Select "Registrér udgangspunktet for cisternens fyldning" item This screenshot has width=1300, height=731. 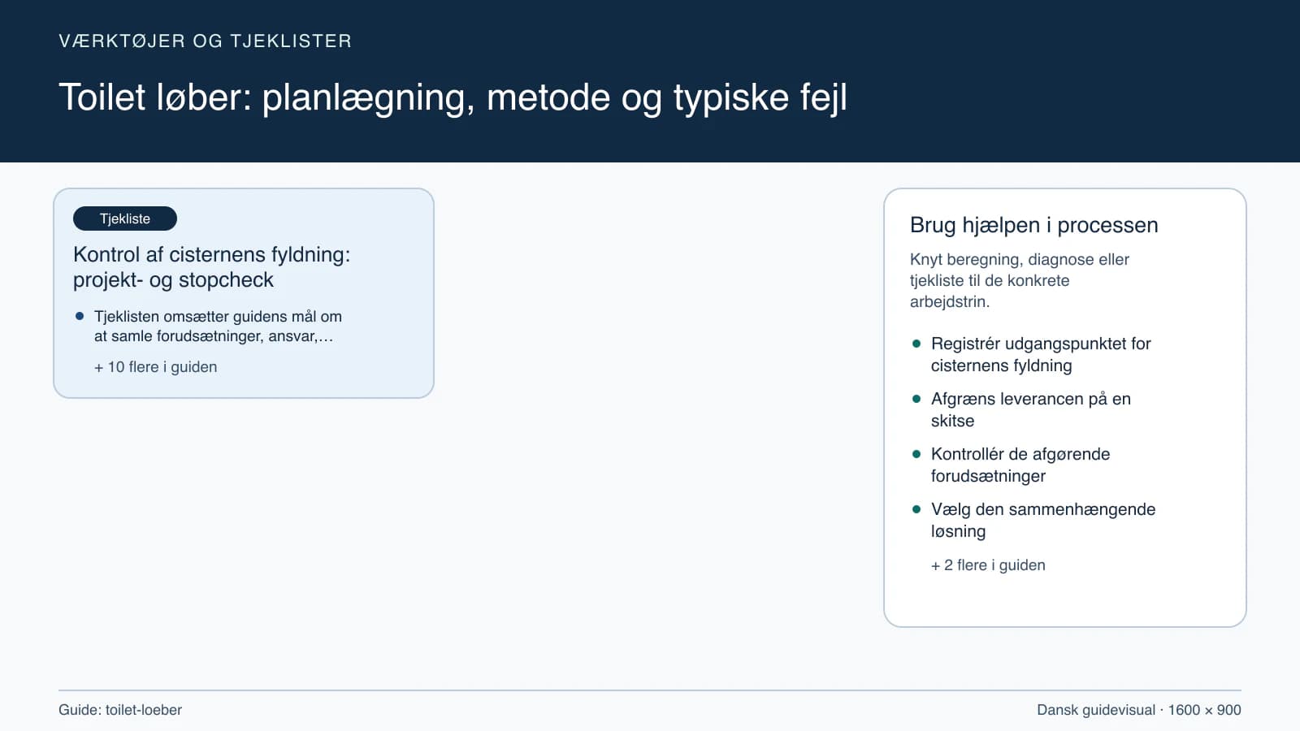click(x=1041, y=355)
